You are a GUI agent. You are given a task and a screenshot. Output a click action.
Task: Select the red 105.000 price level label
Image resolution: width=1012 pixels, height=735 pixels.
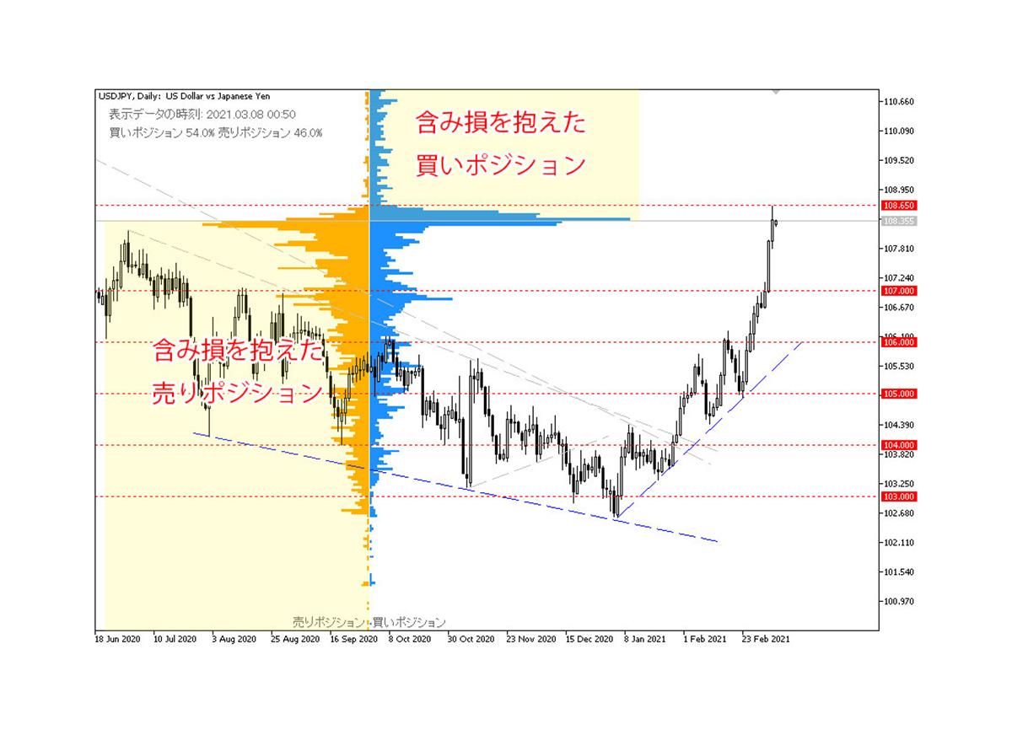(899, 394)
